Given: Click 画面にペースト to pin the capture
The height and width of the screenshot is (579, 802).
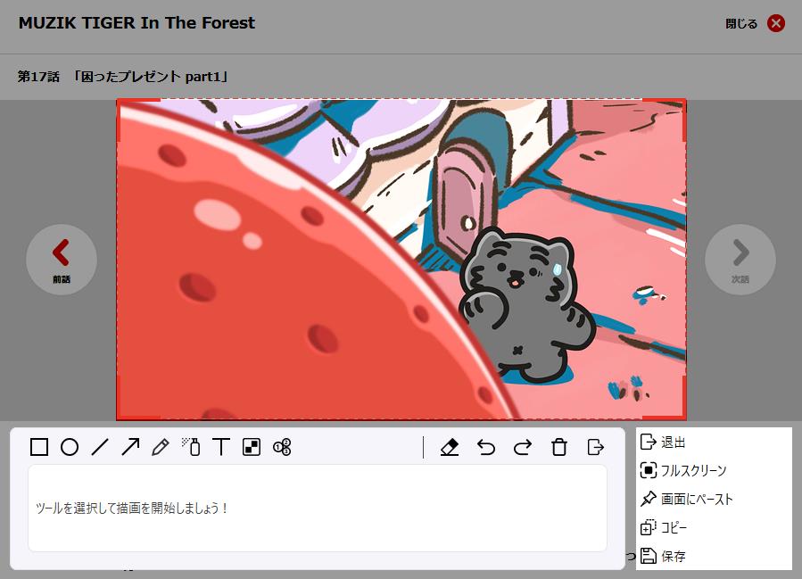Looking at the screenshot, I should pos(696,500).
